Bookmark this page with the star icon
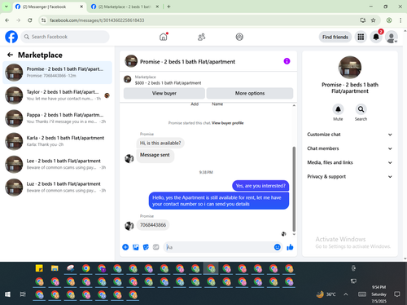The width and height of the screenshot is (407, 305). 374,20
